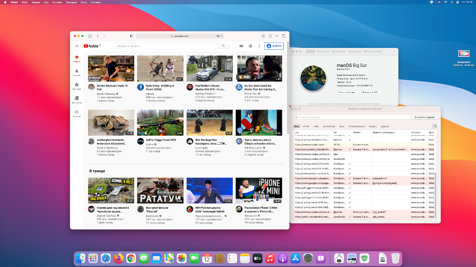Screen dimensions: 476x267
Task: Toggle the Safari sidebar button
Action: click(90, 36)
